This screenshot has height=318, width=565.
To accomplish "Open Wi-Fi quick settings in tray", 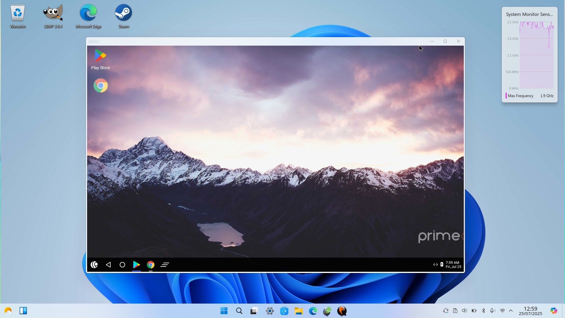I will [502, 311].
